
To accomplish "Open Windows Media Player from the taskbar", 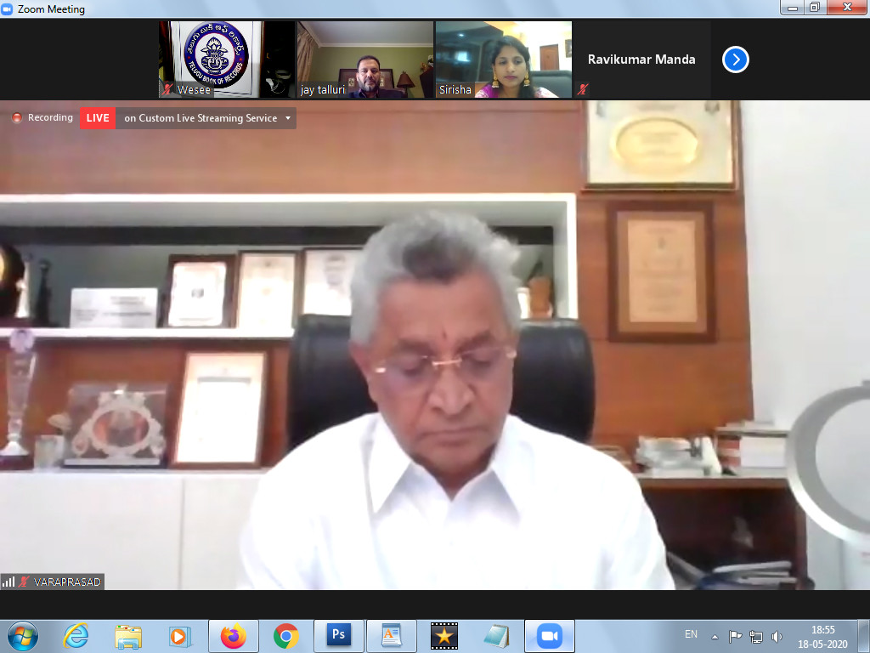I will 180,635.
